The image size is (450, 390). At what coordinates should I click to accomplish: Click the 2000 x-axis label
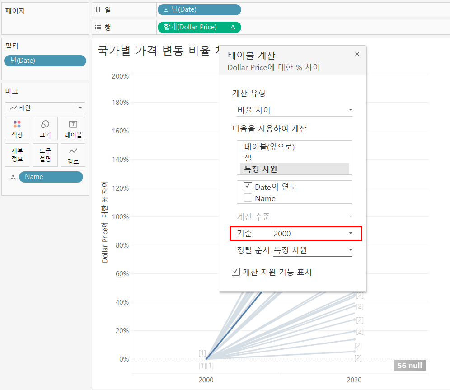point(206,380)
